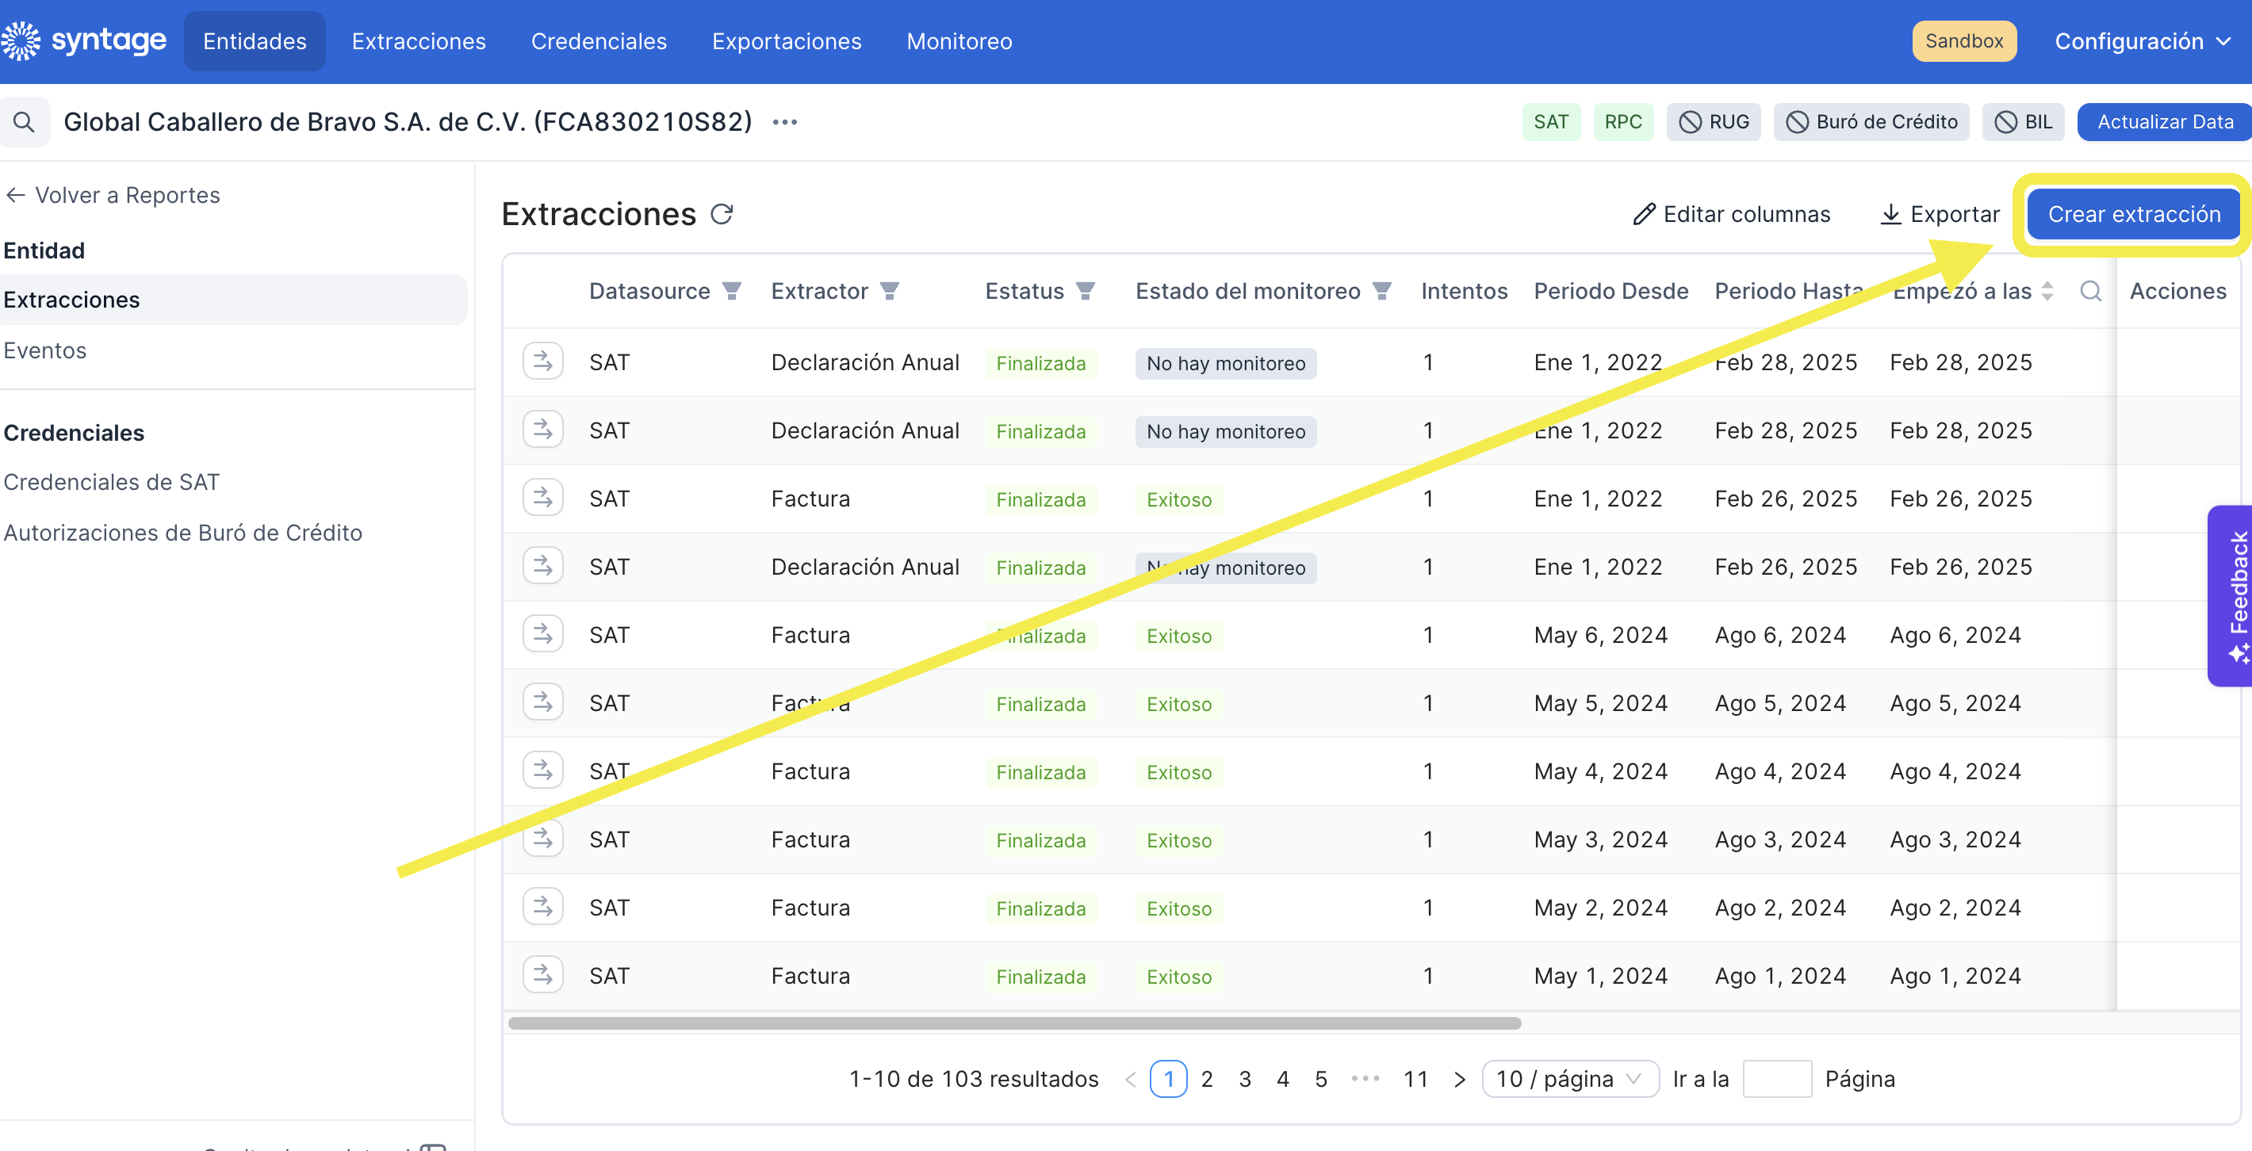Open the Credenciales nav tab
This screenshot has width=2252, height=1151.
coord(599,41)
